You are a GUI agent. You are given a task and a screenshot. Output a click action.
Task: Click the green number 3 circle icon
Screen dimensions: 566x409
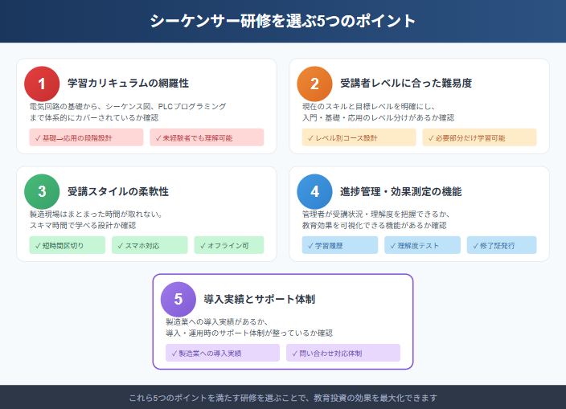(x=42, y=191)
